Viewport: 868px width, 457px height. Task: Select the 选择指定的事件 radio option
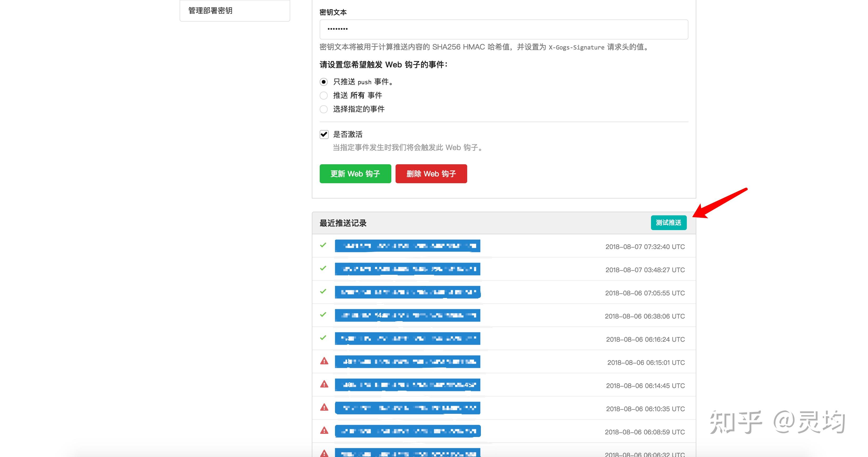tap(323, 109)
